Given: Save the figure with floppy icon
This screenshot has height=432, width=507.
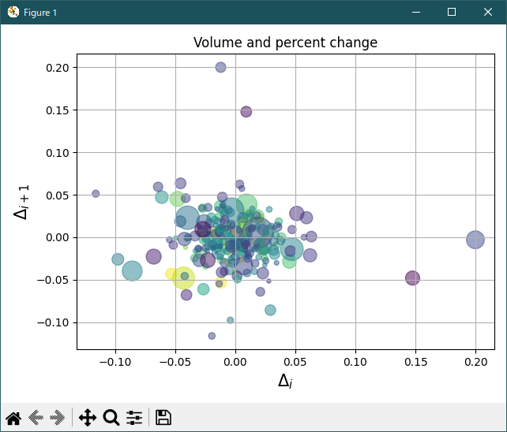Looking at the screenshot, I should click(x=163, y=418).
